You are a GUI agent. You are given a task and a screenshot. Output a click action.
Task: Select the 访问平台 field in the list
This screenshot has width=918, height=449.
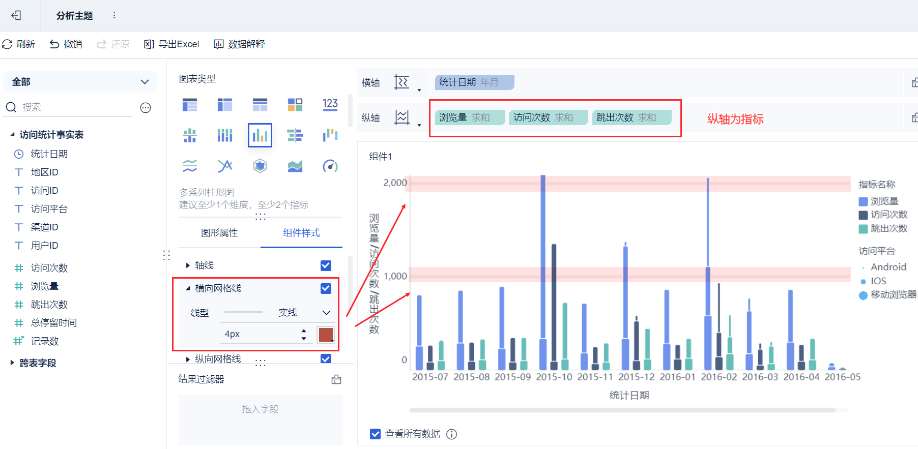tap(49, 209)
